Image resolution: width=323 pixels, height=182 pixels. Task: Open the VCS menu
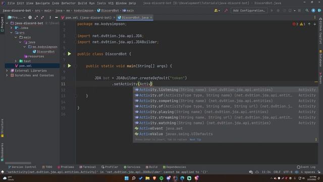[x=111, y=3]
